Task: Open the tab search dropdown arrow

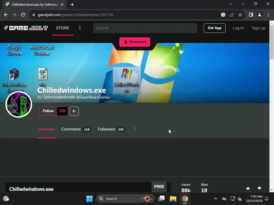Action: (231, 4)
